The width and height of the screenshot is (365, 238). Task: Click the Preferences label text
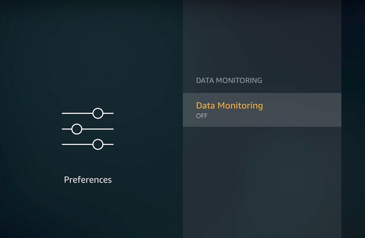88,180
